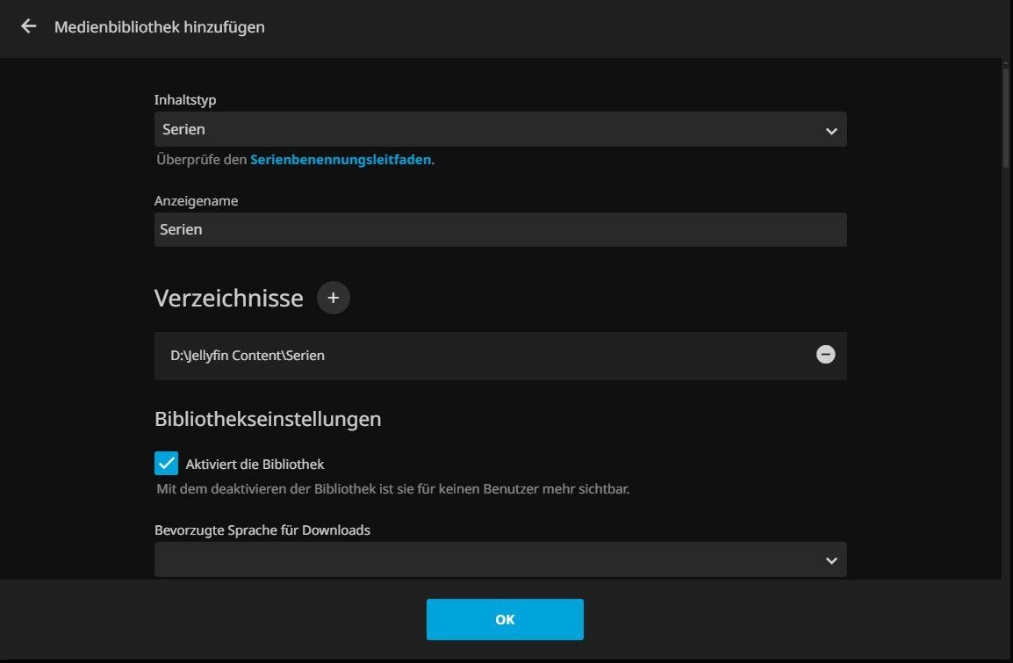Open the Serienbenennungsleitfaden link
Image resolution: width=1013 pixels, height=663 pixels.
point(341,160)
